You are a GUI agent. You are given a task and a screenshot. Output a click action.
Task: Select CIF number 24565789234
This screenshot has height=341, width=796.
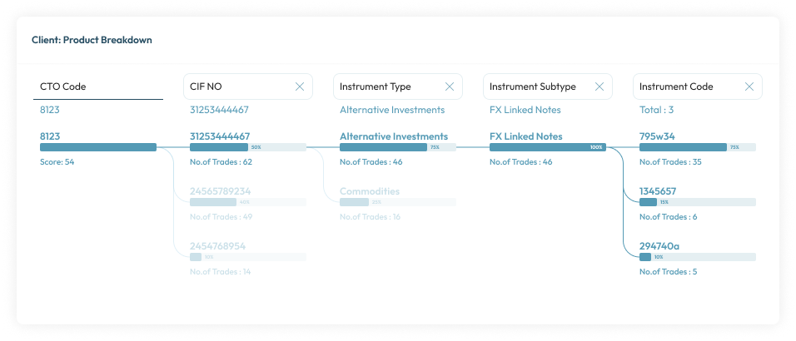(x=220, y=191)
